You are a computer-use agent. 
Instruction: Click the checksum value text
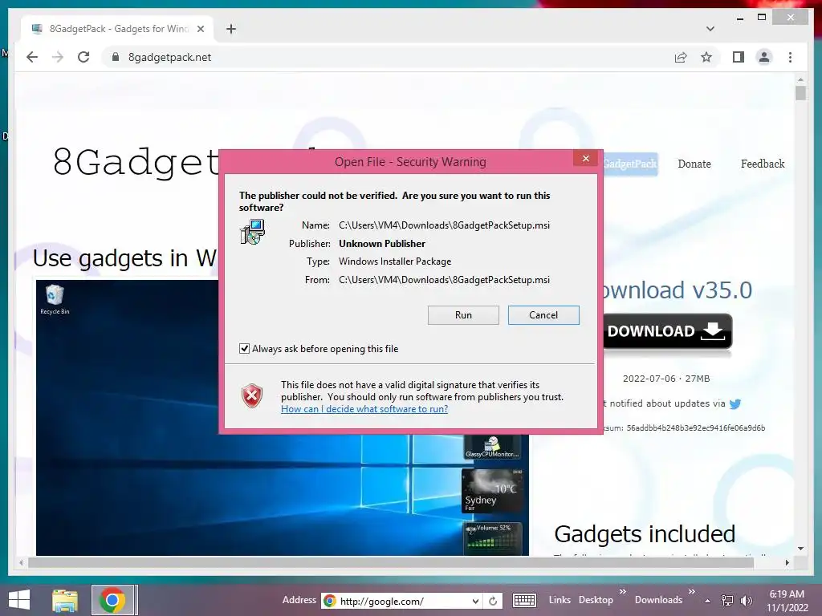pos(696,428)
